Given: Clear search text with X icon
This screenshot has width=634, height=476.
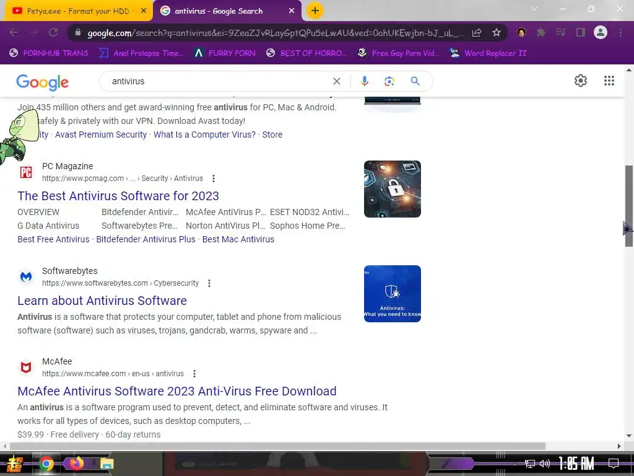Looking at the screenshot, I should [336, 81].
